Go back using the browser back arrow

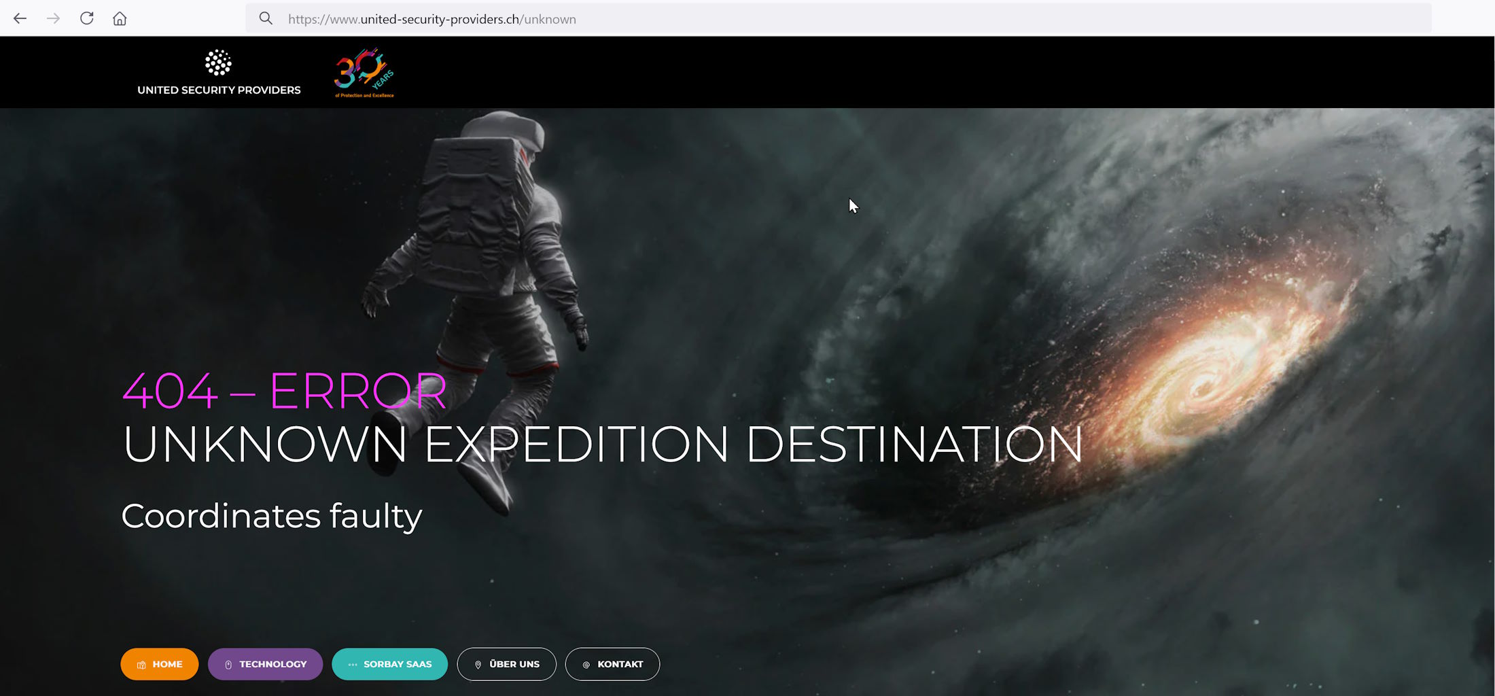(x=20, y=18)
